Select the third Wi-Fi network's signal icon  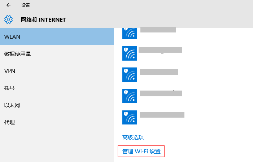coord(130,74)
